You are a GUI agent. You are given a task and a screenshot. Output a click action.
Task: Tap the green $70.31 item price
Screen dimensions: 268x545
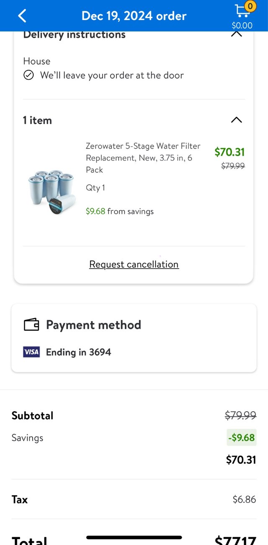click(x=229, y=152)
